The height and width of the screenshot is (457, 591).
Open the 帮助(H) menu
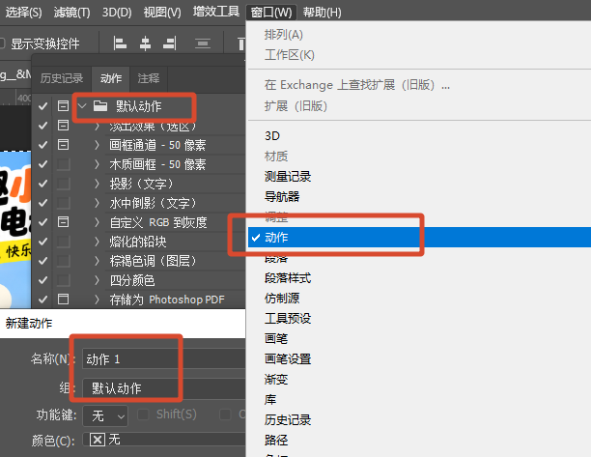click(322, 12)
